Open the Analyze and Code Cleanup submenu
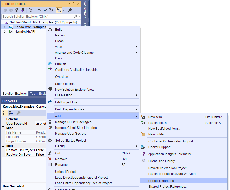The width and height of the screenshot is (230, 190). 93,52
